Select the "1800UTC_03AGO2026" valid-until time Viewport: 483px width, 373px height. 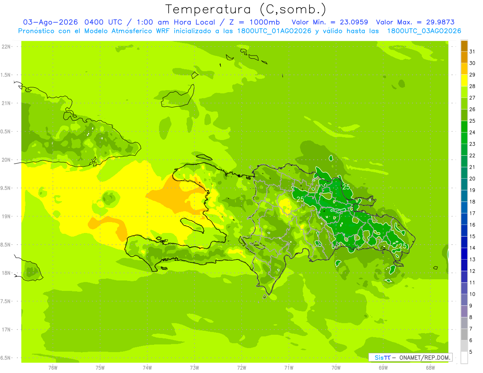click(x=424, y=31)
